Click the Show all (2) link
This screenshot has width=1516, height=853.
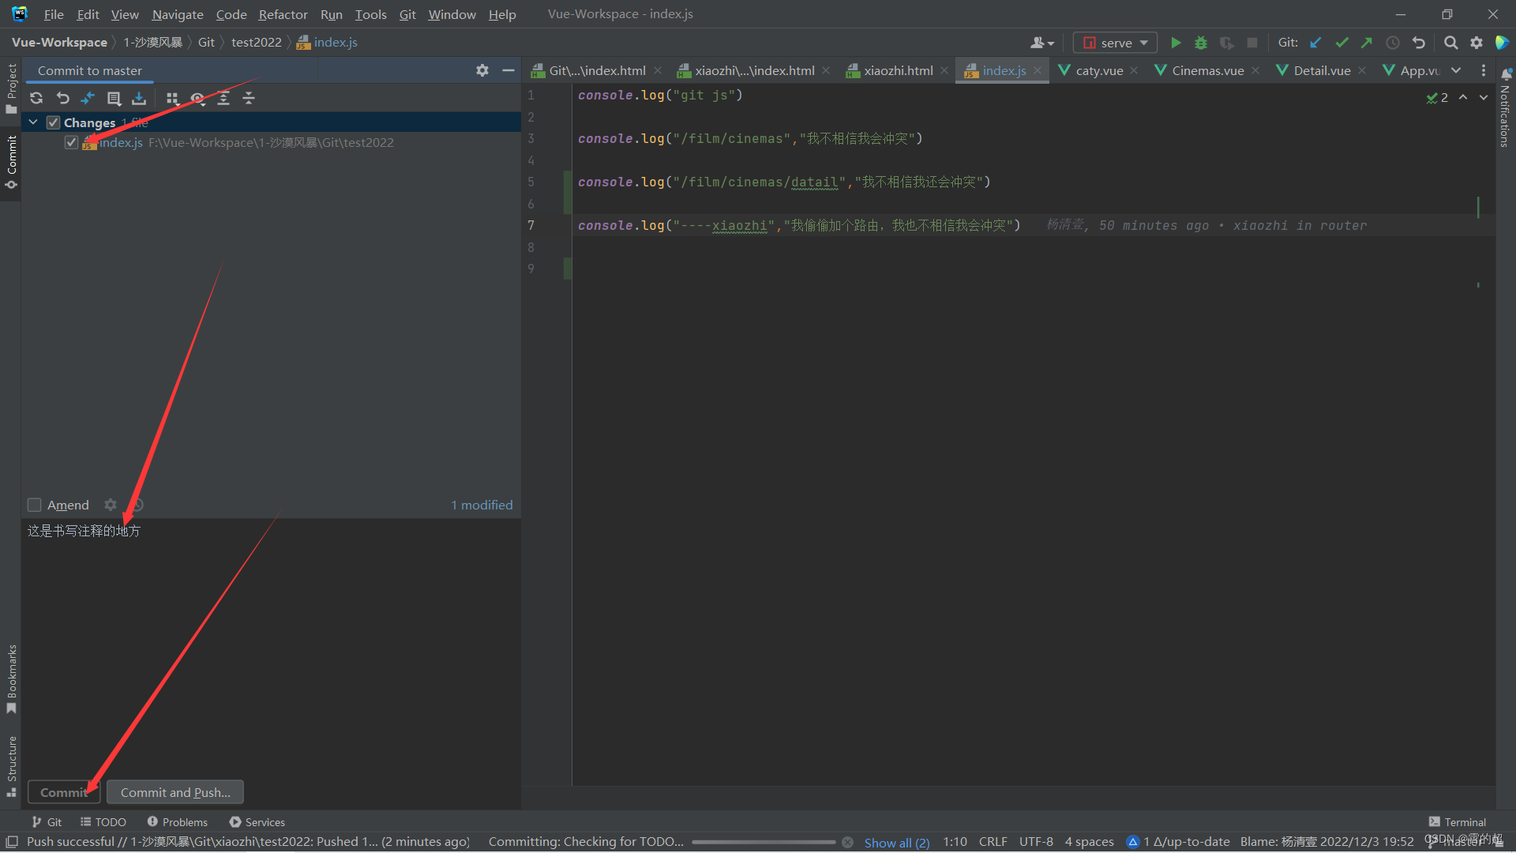click(x=896, y=842)
